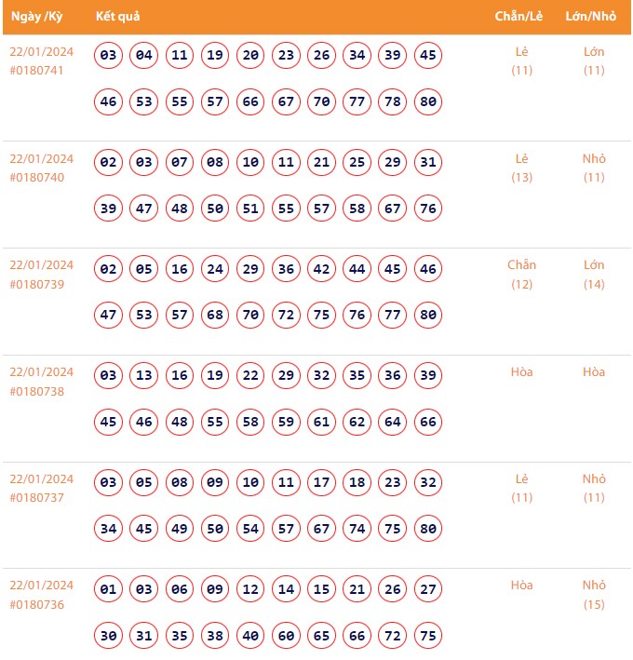Viewport: 633px width, 660px height.
Task: Select draw #0180736
Action: tap(36, 604)
